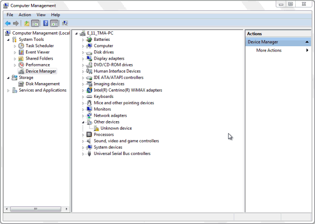Expand the Computer device category

click(x=83, y=46)
